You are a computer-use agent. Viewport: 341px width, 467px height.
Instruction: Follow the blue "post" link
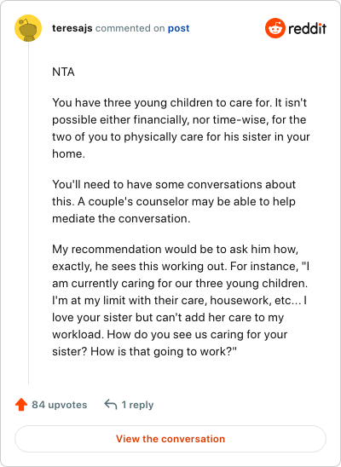point(178,28)
